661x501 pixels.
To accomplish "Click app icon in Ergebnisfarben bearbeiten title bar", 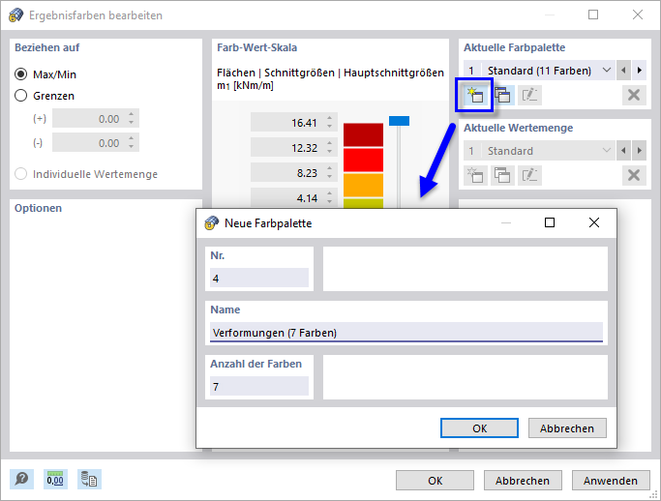I will click(16, 15).
